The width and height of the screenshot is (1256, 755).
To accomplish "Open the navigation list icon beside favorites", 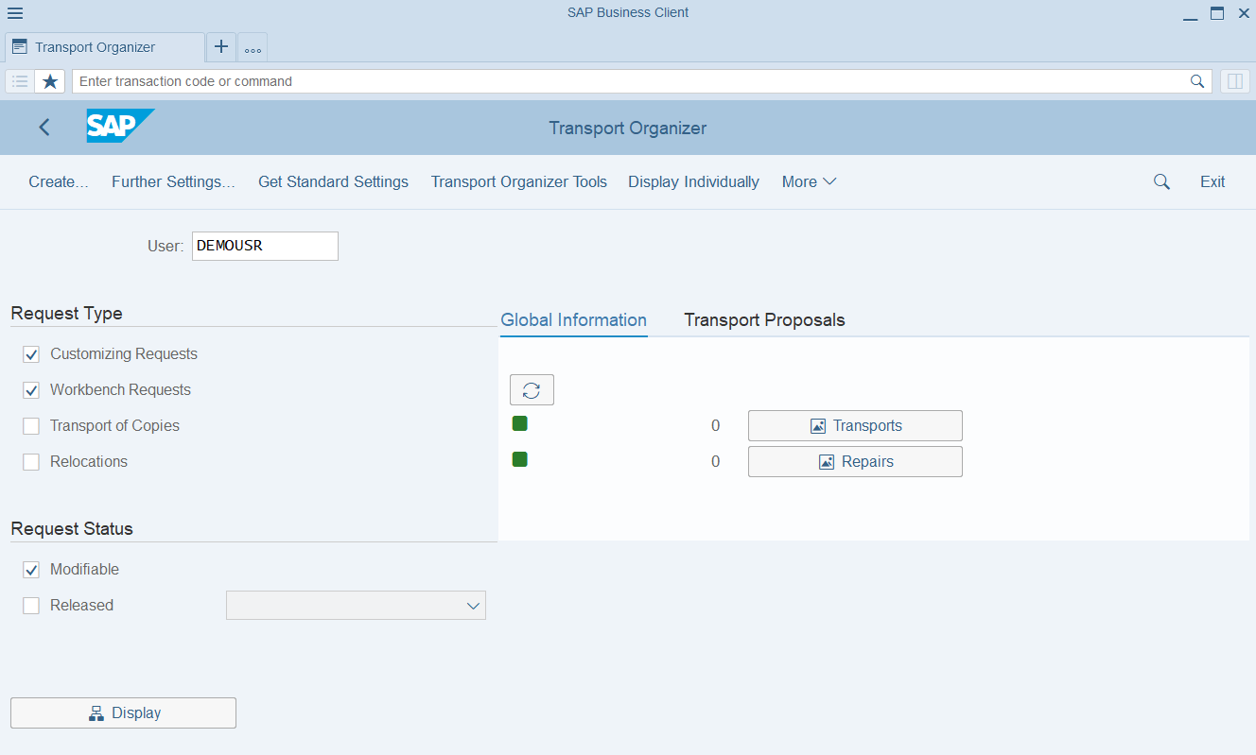I will point(20,81).
